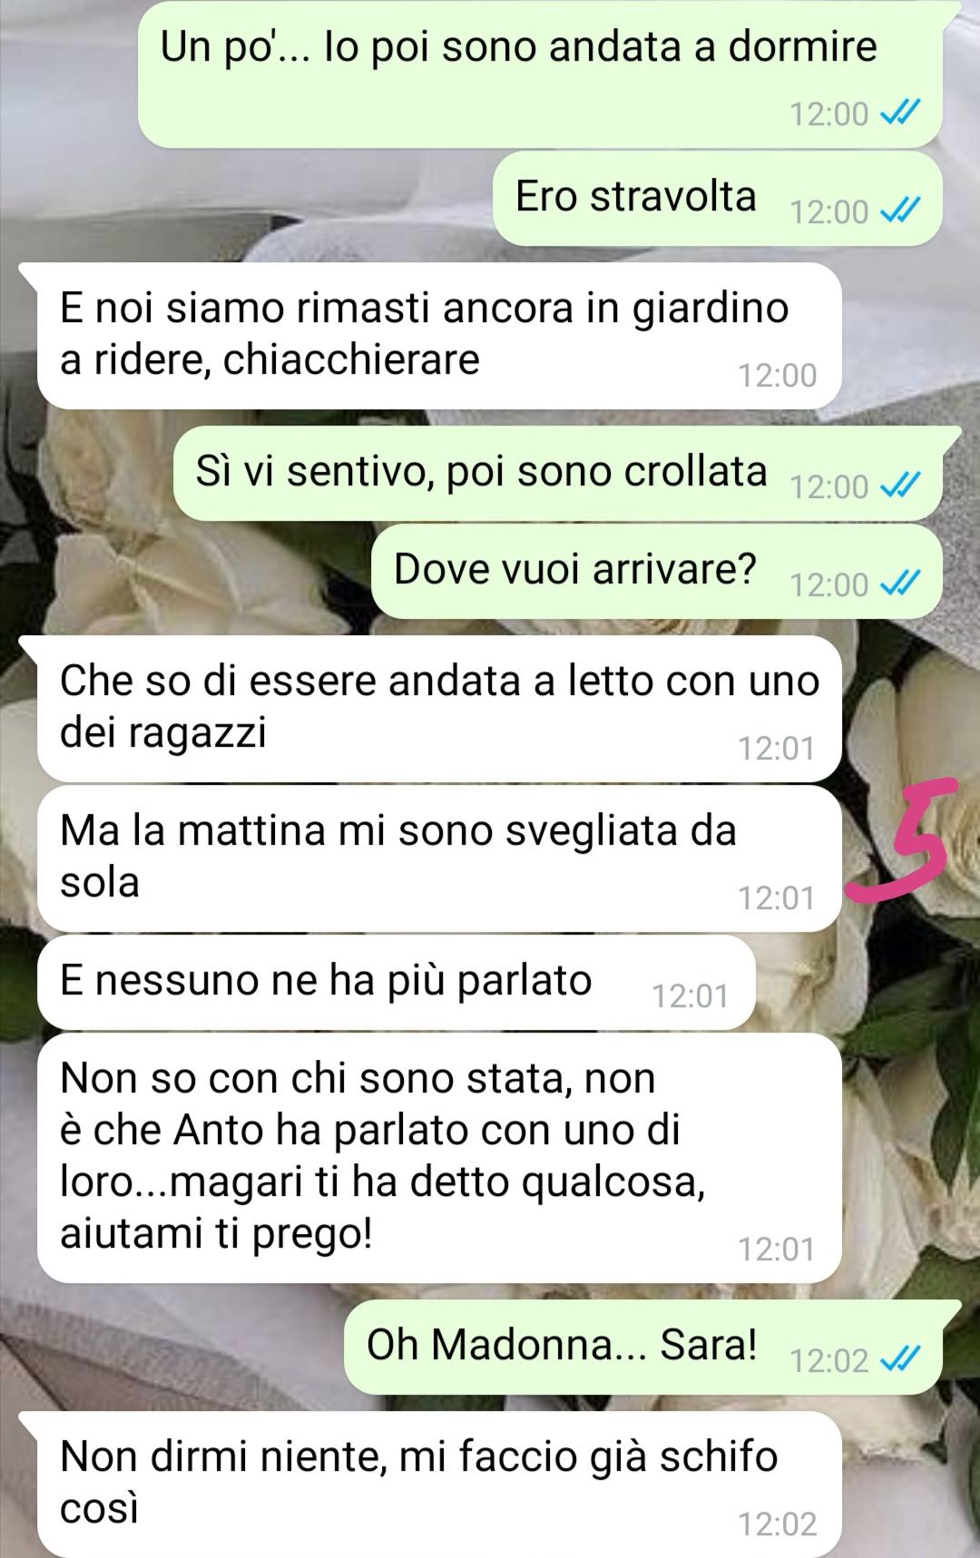The width and height of the screenshot is (980, 1558).
Task: Select message 'E noi siamo rimasti ancora in giardino'
Action: point(439,336)
